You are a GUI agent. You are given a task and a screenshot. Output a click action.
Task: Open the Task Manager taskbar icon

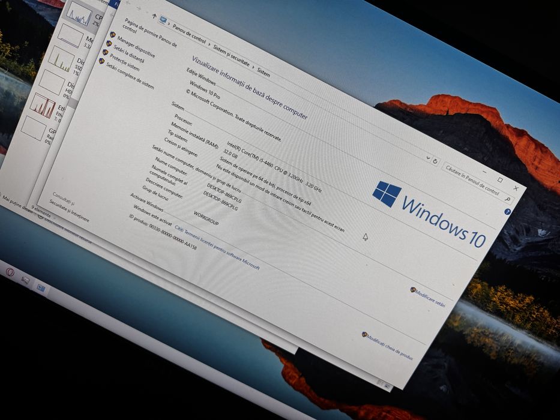click(x=25, y=280)
